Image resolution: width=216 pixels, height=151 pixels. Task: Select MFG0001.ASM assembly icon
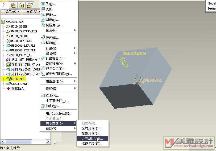pyautogui.click(x=3, y=22)
